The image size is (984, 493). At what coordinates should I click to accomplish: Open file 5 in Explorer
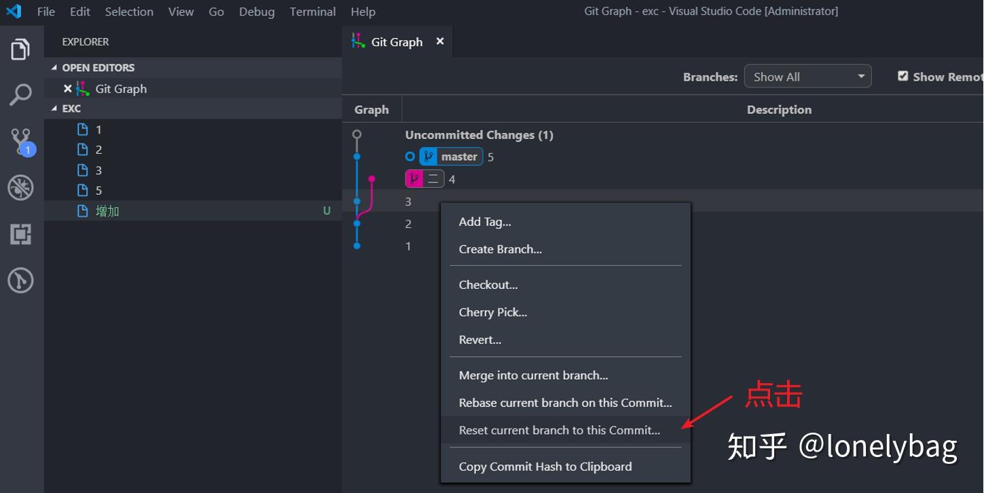[x=193, y=190]
